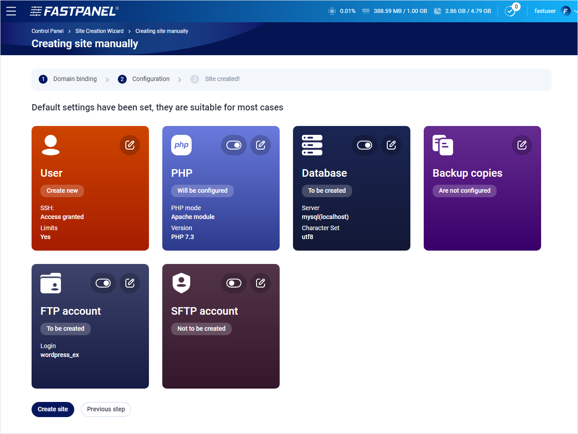This screenshot has height=434, width=578.
Task: Edit the SFTP account settings
Action: [261, 283]
